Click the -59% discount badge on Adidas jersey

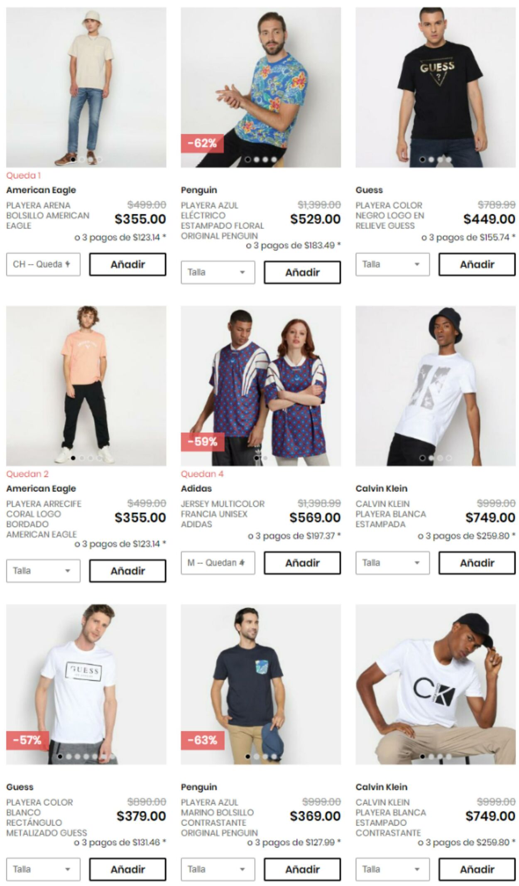pos(203,442)
